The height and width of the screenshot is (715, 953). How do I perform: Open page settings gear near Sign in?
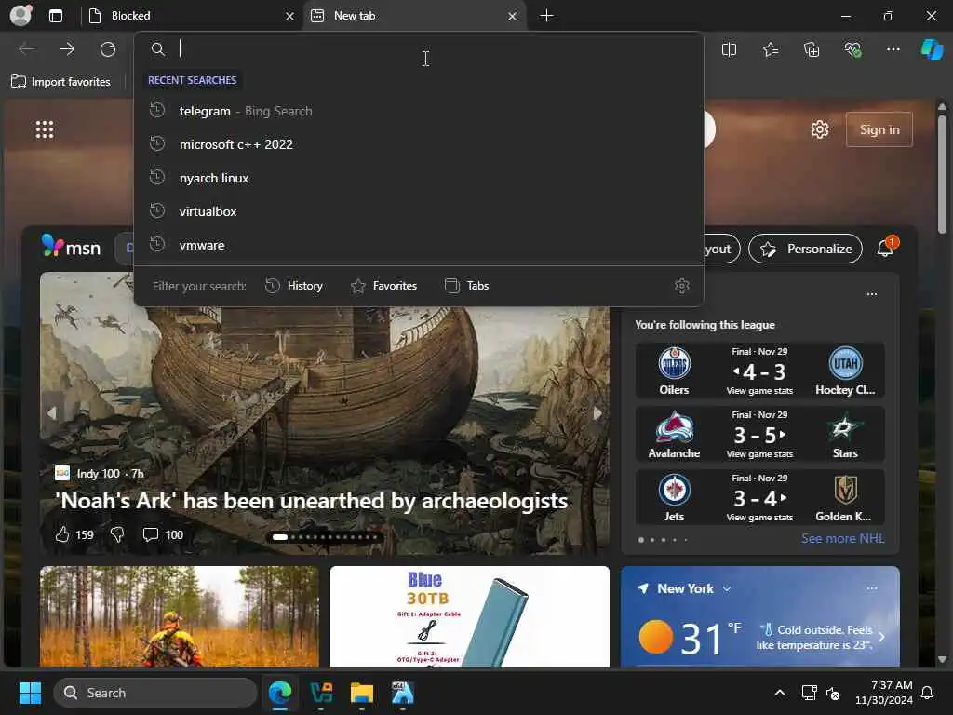(819, 129)
